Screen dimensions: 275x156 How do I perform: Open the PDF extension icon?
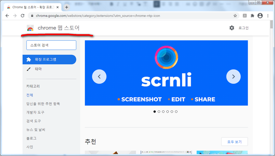(245, 16)
